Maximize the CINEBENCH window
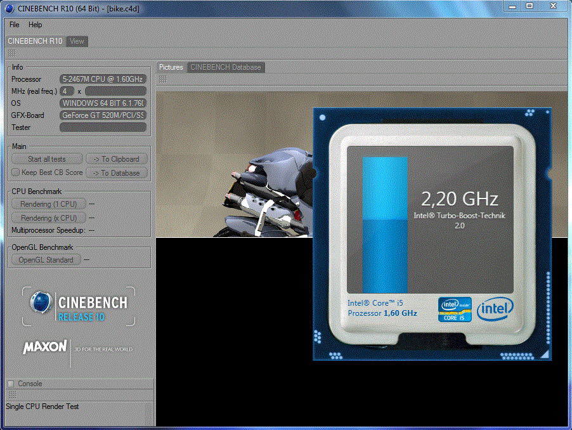Image resolution: width=572 pixels, height=430 pixels. click(530, 6)
